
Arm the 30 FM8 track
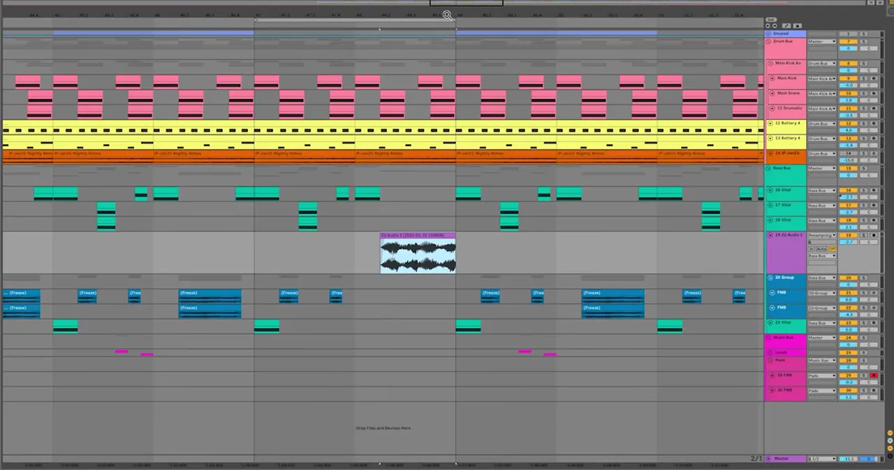pos(874,390)
